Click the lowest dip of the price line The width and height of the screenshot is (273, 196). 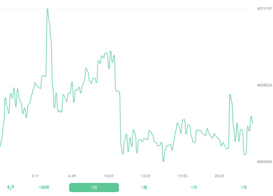(163, 161)
